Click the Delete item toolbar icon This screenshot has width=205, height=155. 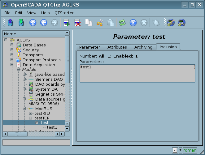point(77,23)
